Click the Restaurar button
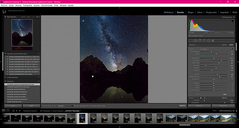The image size is (239, 128). point(223,106)
